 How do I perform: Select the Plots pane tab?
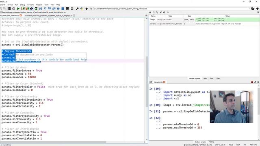coord(212,78)
